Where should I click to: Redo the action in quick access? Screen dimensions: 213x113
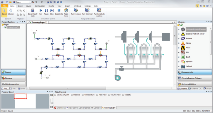point(42,2)
